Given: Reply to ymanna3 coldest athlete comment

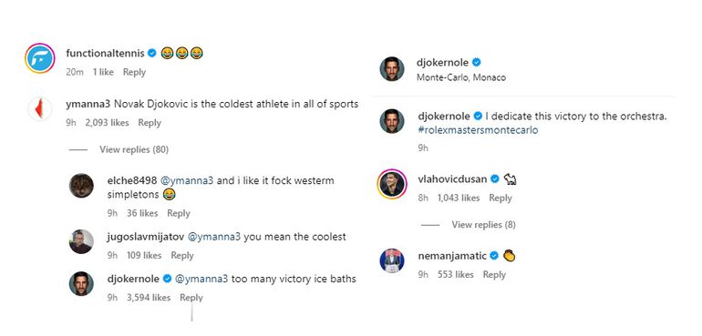Looking at the screenshot, I should (150, 123).
